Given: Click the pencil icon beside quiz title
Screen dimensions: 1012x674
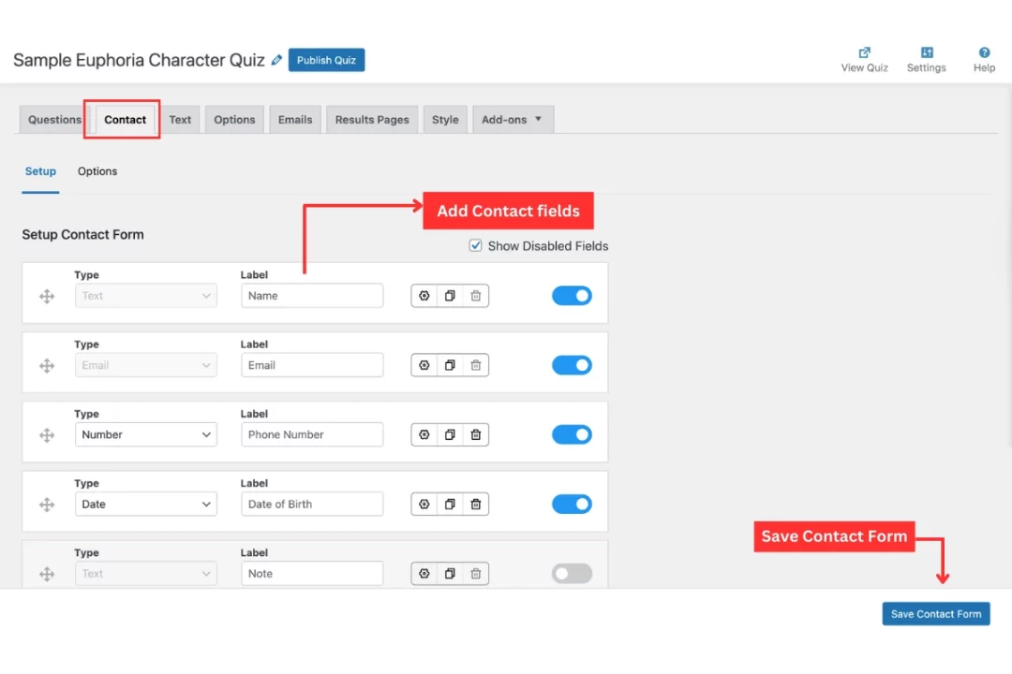Looking at the screenshot, I should pyautogui.click(x=276, y=60).
